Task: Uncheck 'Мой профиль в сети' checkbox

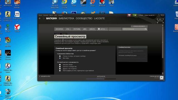Action: [60, 71]
